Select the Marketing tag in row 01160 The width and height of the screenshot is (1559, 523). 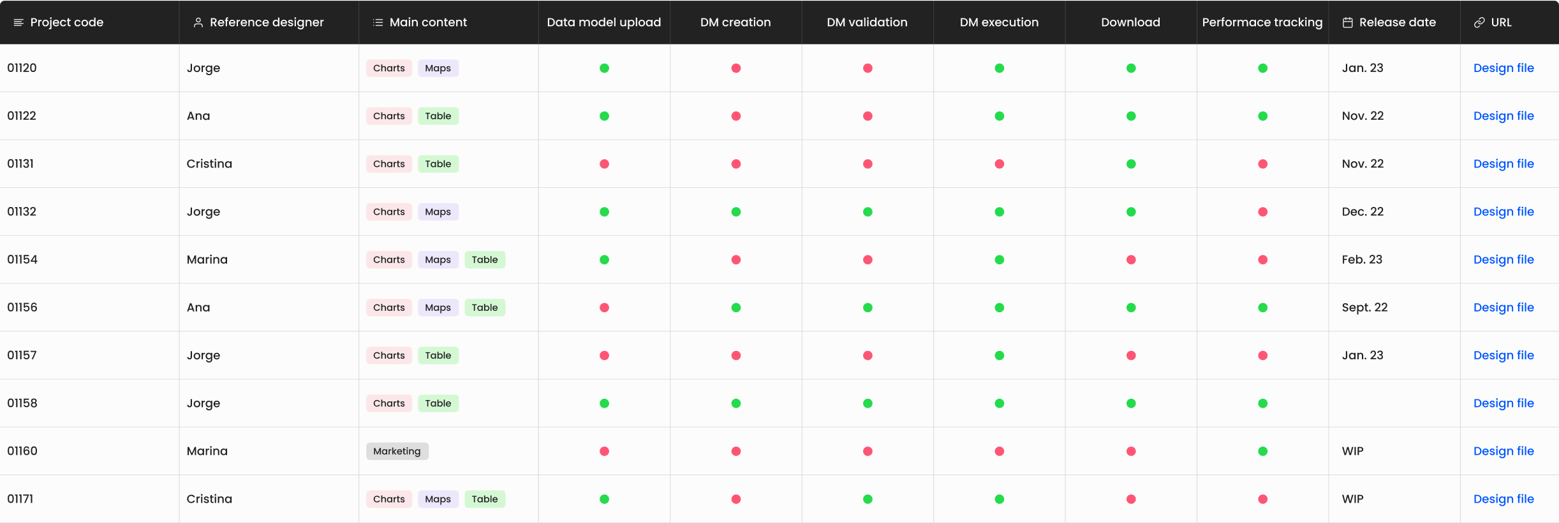tap(397, 451)
